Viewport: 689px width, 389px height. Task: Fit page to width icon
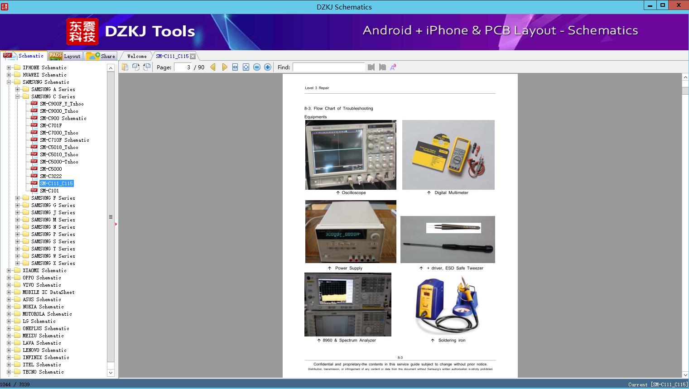pyautogui.click(x=235, y=67)
